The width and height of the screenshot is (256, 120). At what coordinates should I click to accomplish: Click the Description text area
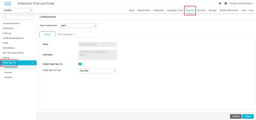pyautogui.click(x=97, y=55)
